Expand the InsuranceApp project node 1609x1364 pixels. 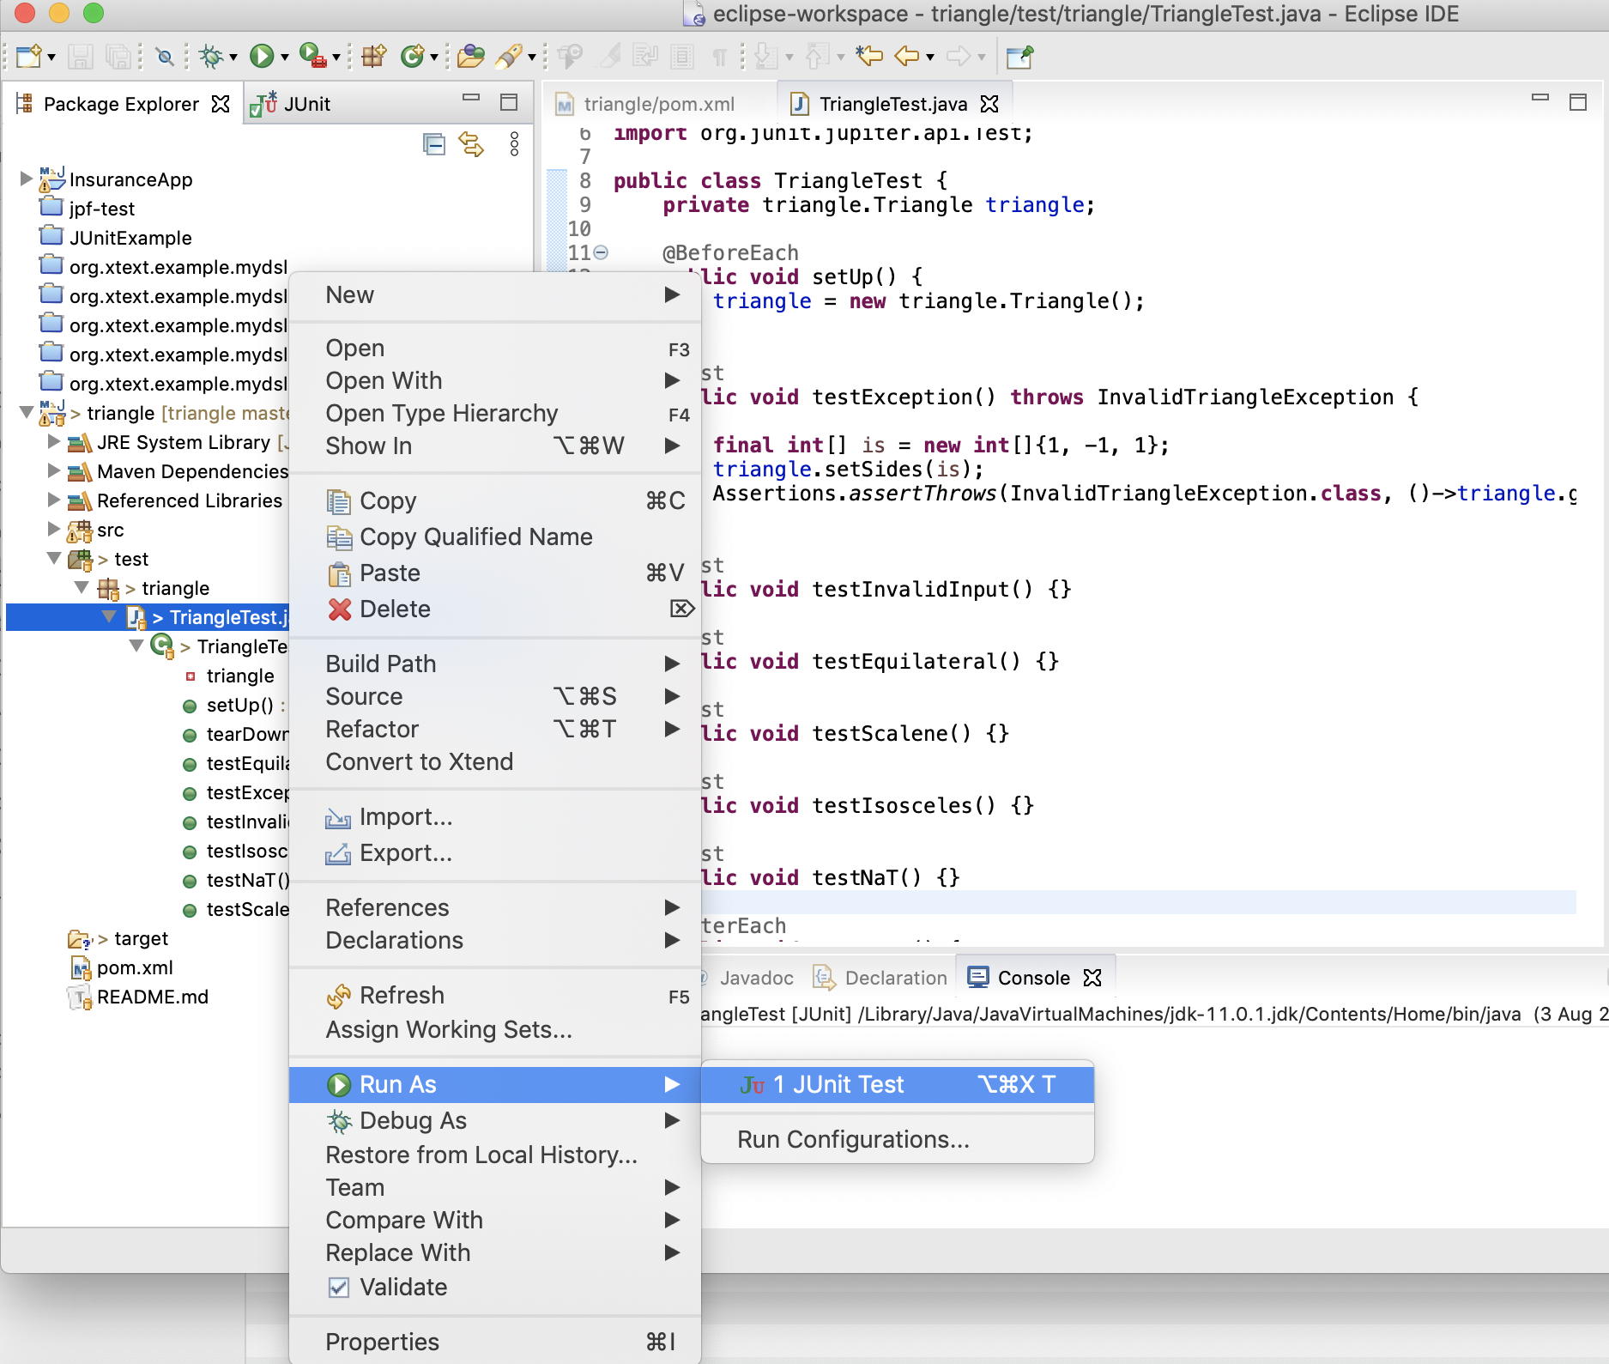coord(26,179)
